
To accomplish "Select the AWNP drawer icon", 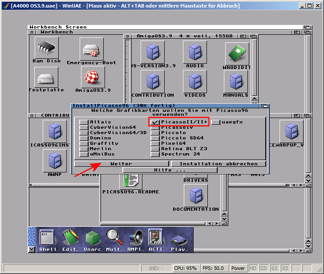I will [55, 161].
